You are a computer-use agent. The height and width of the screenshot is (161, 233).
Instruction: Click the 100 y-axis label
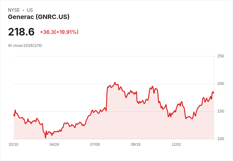pyautogui.click(x=221, y=139)
